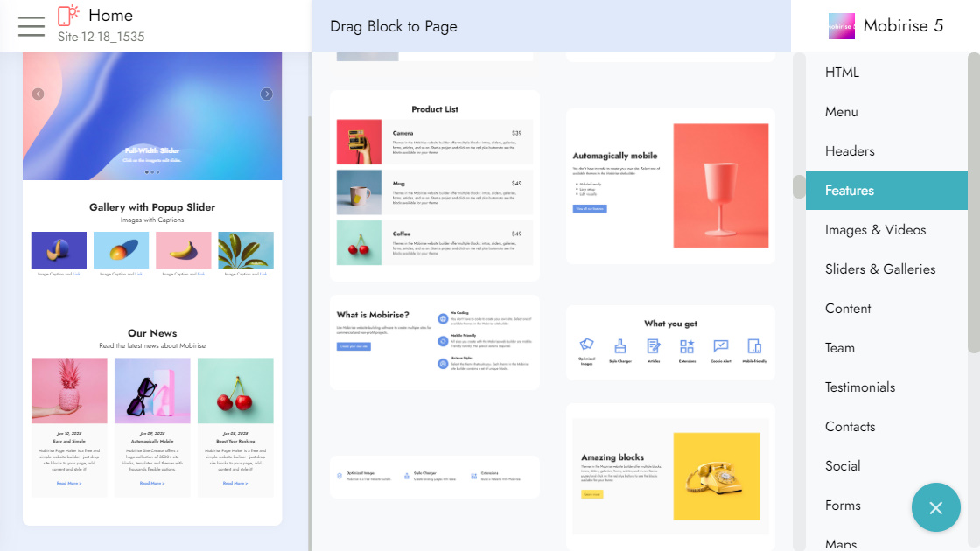Click the Home page title
Viewport: 980px width, 551px height.
[x=110, y=16]
